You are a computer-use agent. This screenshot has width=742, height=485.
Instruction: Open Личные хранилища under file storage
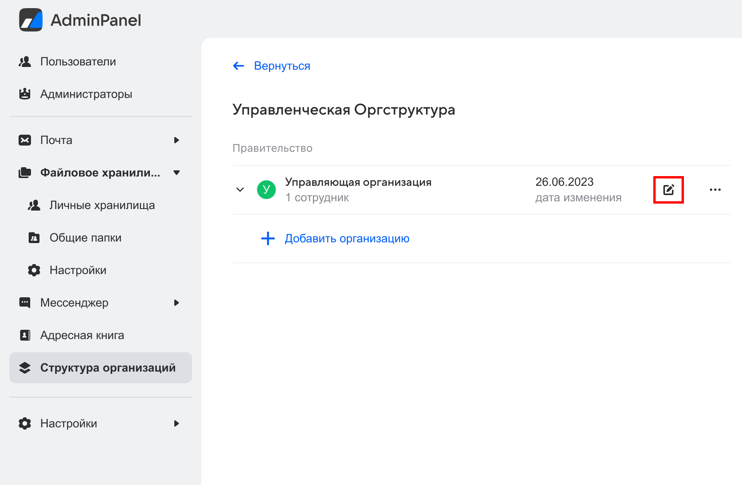click(x=102, y=205)
